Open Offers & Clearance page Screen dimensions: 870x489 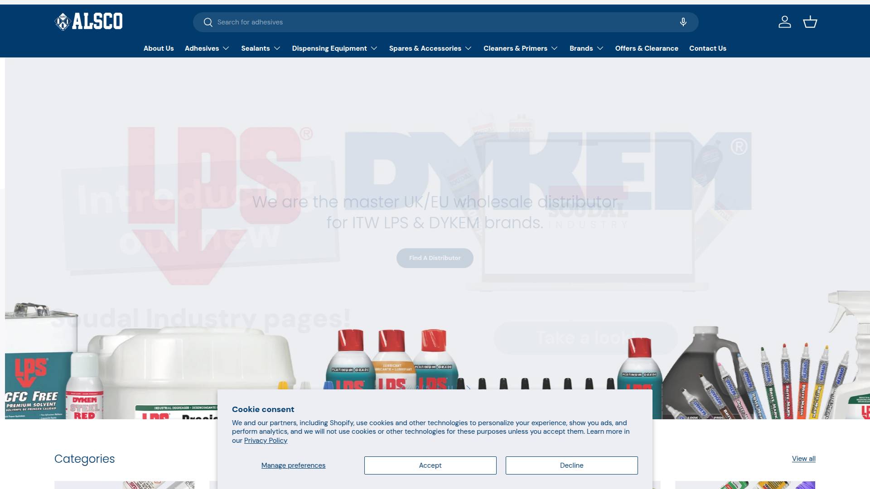pos(647,48)
